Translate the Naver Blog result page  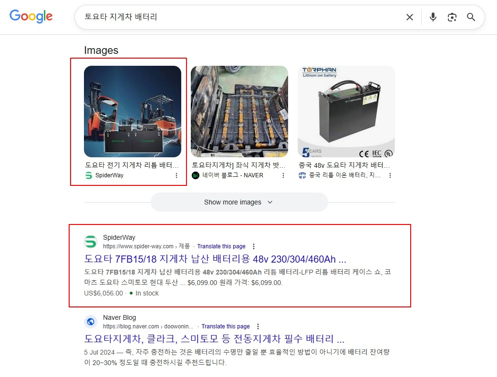226,326
